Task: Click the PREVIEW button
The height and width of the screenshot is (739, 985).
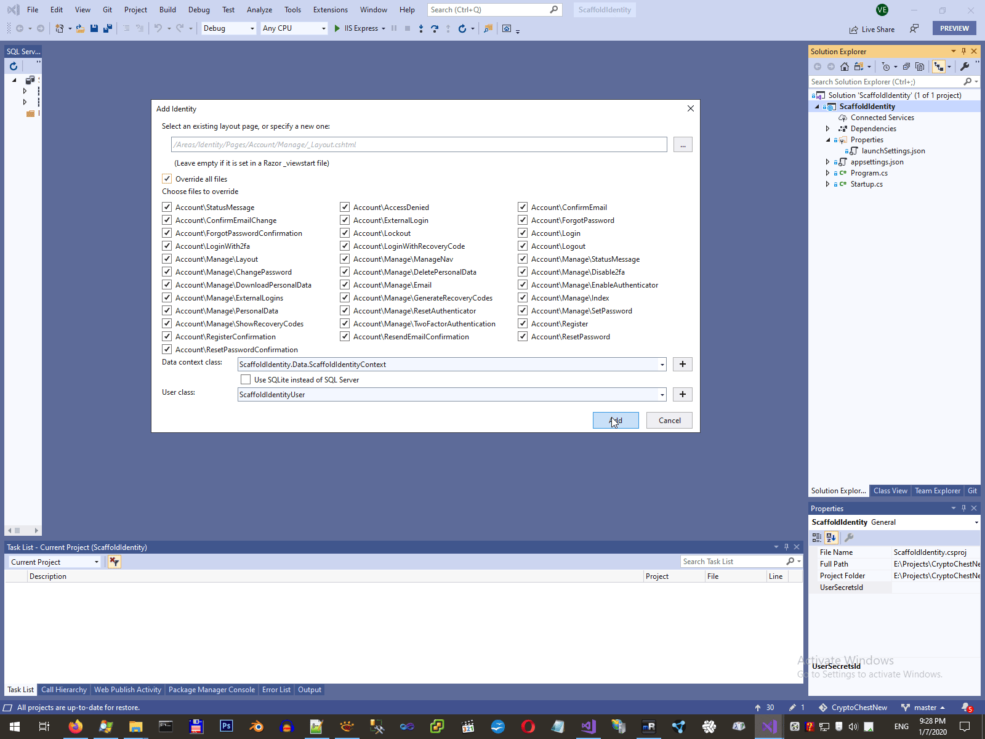Action: point(954,28)
